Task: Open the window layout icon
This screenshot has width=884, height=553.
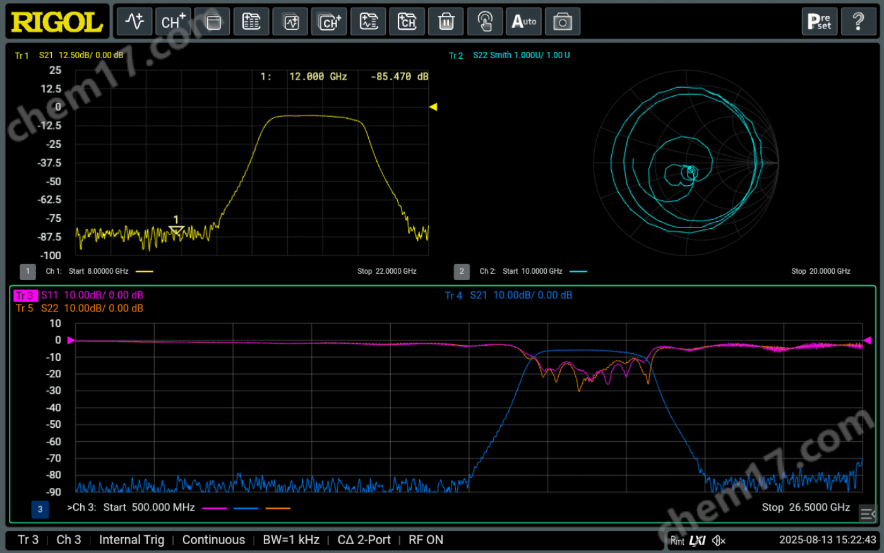Action: (x=213, y=21)
